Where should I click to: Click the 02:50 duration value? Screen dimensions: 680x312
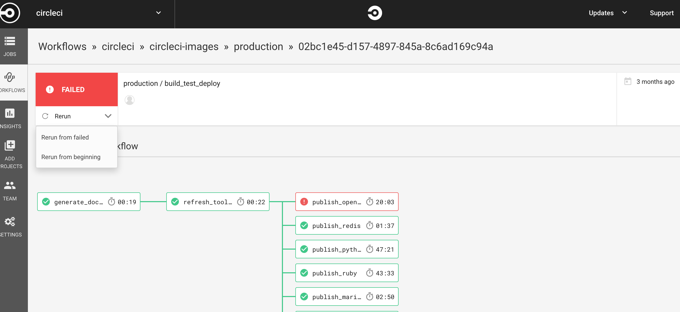[x=385, y=297]
